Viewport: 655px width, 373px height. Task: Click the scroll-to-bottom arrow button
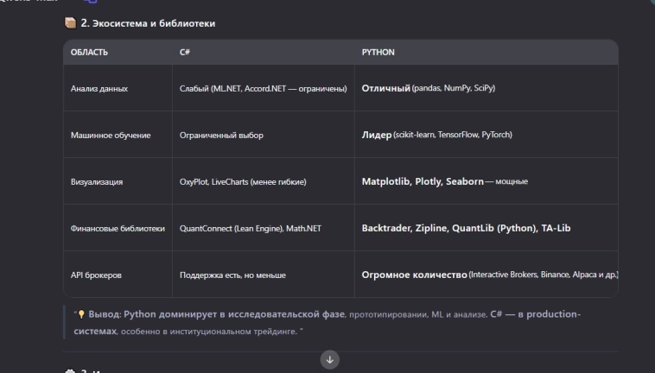click(x=329, y=359)
